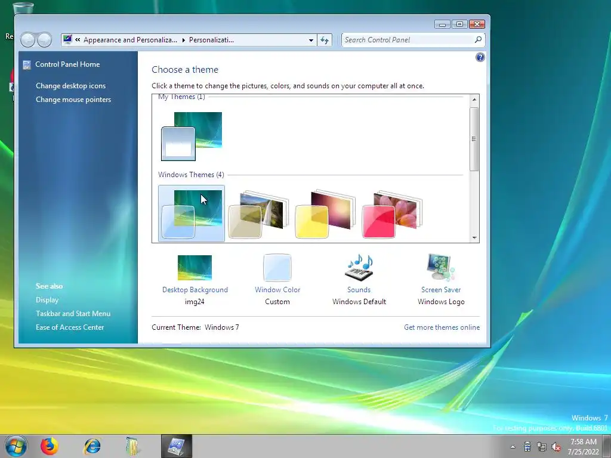The height and width of the screenshot is (458, 611).
Task: Click the theme list scroll-down arrow
Action: click(474, 237)
